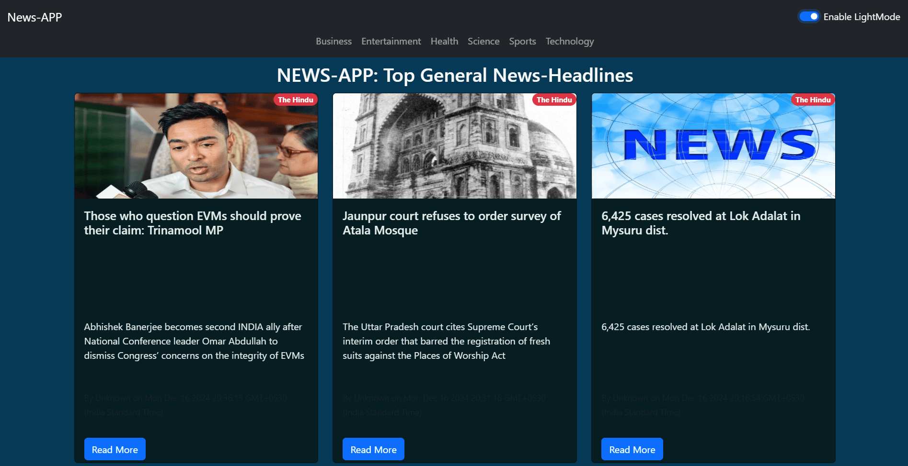Browse the Technology section

tap(569, 42)
